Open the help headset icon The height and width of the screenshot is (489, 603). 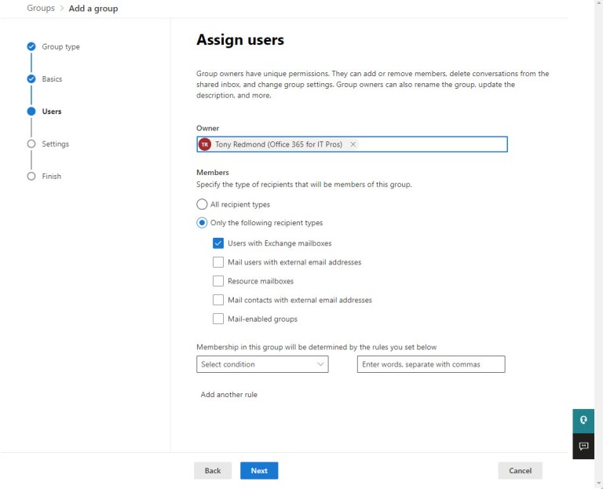(583, 420)
